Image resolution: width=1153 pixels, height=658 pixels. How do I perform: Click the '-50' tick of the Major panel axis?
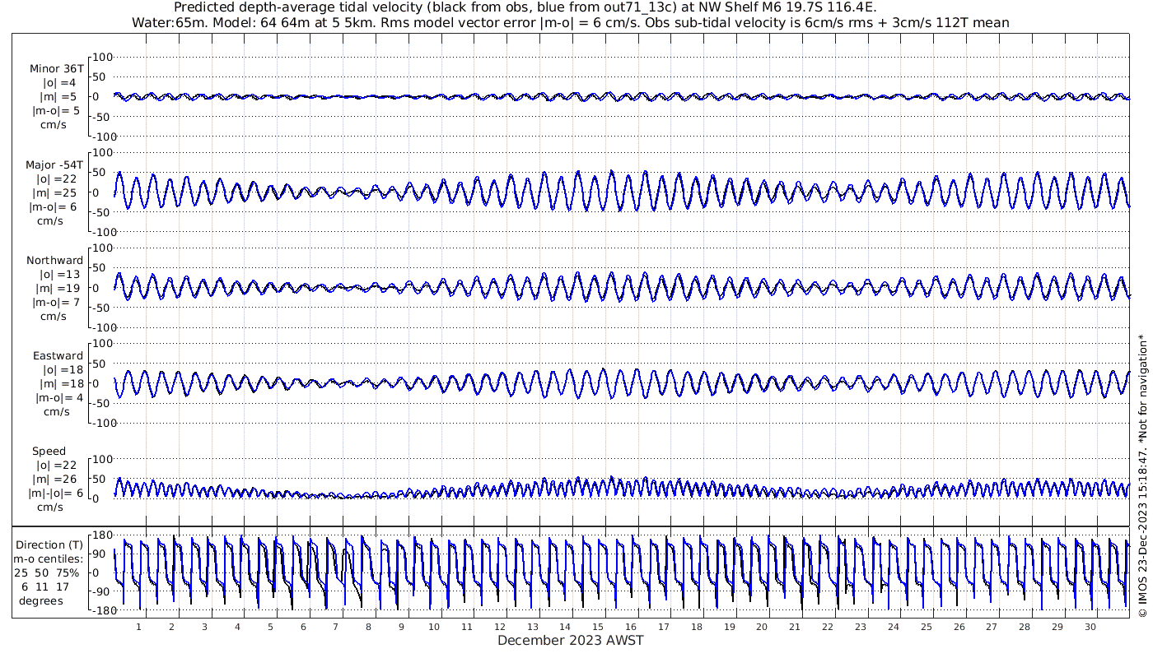pyautogui.click(x=101, y=212)
